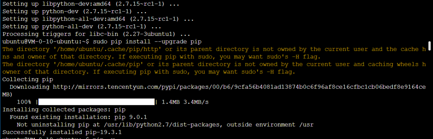Click 'Installing collected packages: pip' line
The image size is (433, 139).
pos(64,109)
